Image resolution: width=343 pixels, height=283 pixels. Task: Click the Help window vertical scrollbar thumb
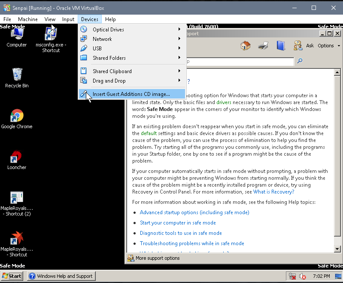[337, 156]
